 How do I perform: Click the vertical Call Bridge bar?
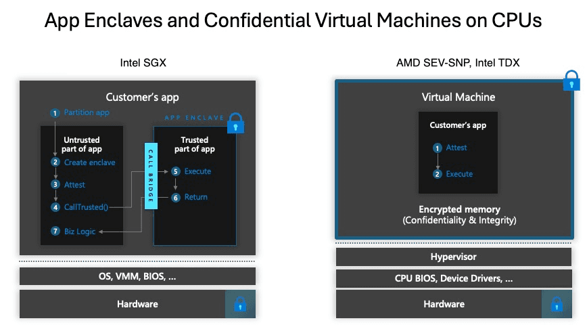151,175
